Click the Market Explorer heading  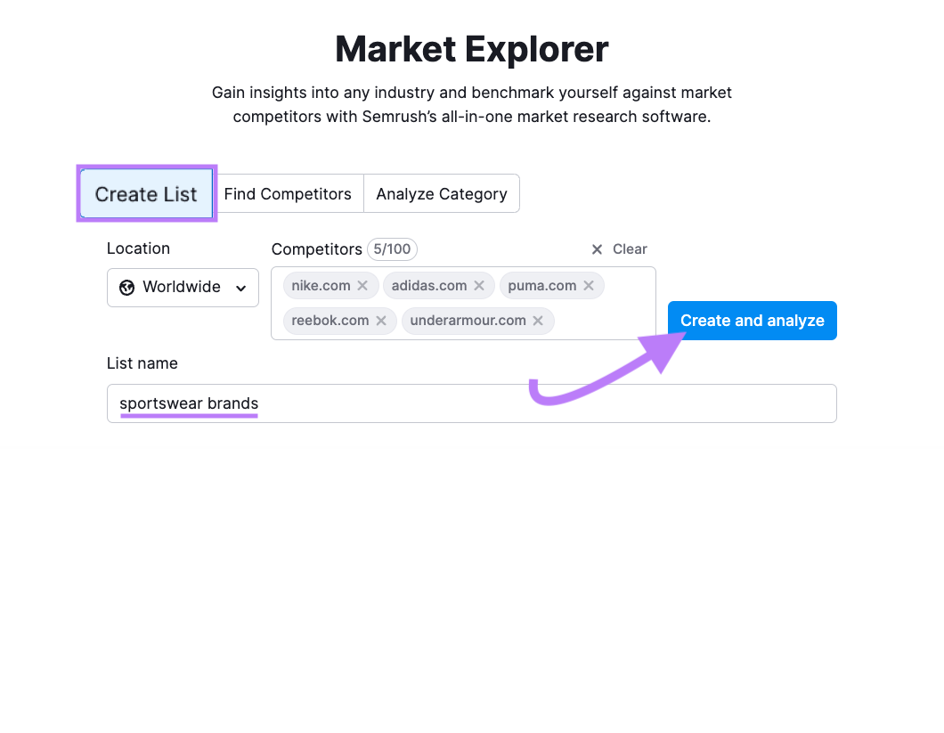(471, 49)
